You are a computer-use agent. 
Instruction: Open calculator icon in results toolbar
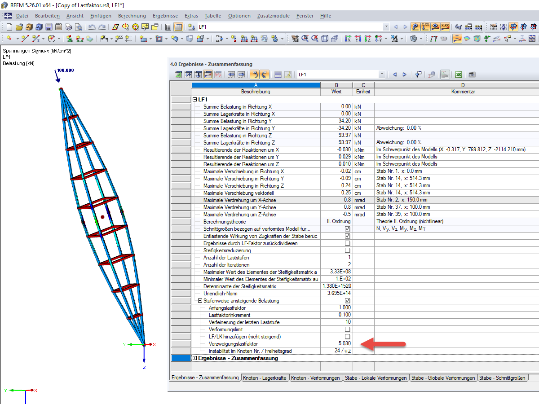[x=472, y=75]
